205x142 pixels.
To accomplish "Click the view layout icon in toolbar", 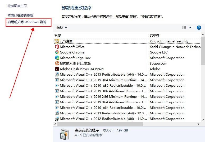I will click(184, 28).
